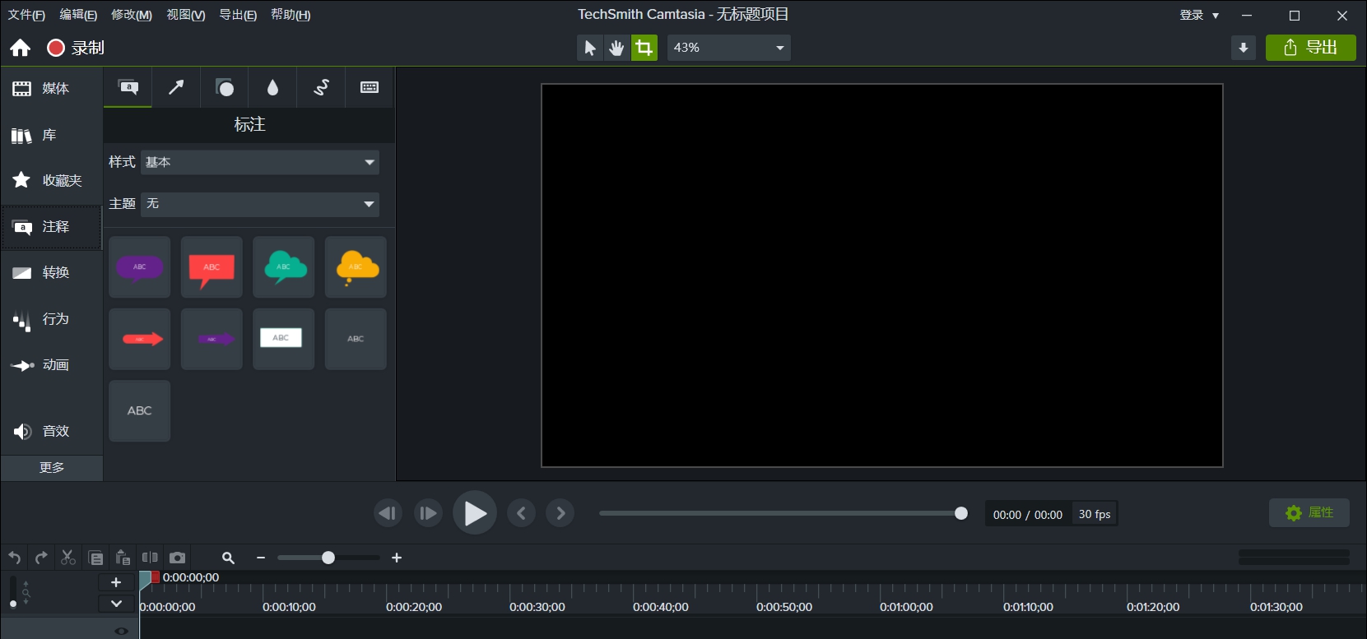Toggle track visibility eye icon
The height and width of the screenshot is (639, 1367).
click(121, 631)
